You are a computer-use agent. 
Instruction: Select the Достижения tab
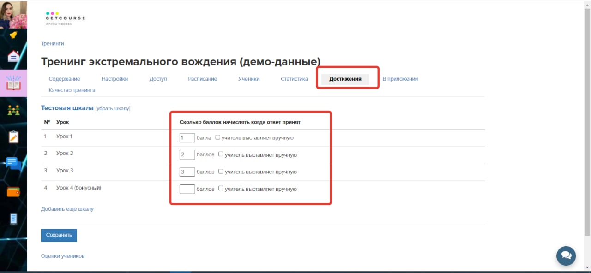(345, 79)
